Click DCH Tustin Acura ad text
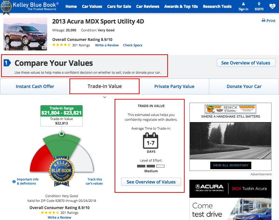Viewport: 279px width, 220px height. click(x=249, y=188)
